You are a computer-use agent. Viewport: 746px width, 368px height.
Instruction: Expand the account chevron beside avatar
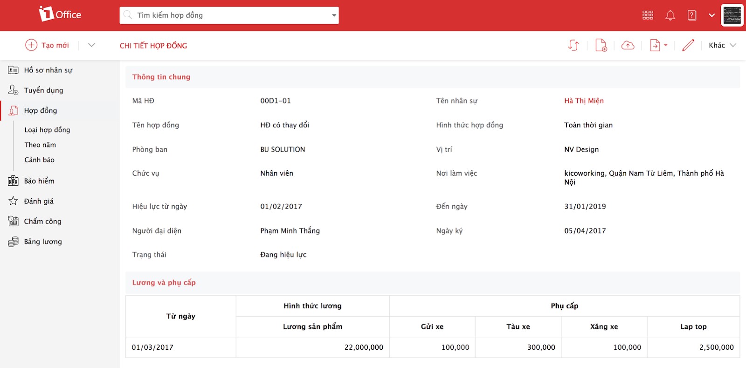711,15
